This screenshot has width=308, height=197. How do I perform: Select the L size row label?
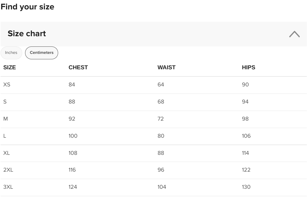5,136
